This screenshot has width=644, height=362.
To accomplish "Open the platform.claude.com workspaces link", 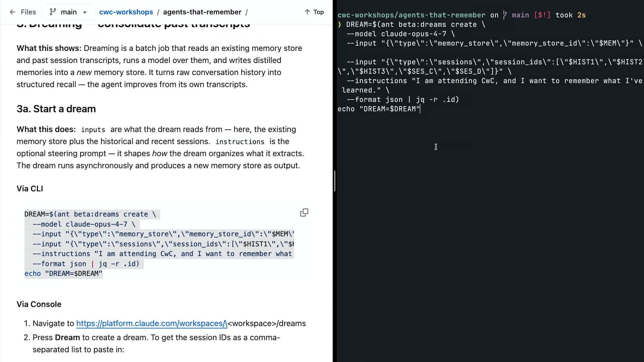I will 152,323.
